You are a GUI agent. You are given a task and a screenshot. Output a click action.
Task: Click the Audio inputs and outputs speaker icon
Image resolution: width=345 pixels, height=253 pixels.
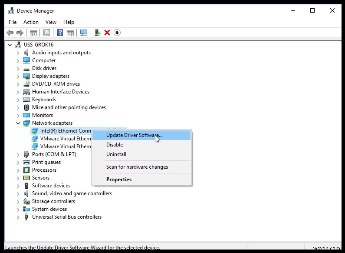[x=26, y=53]
